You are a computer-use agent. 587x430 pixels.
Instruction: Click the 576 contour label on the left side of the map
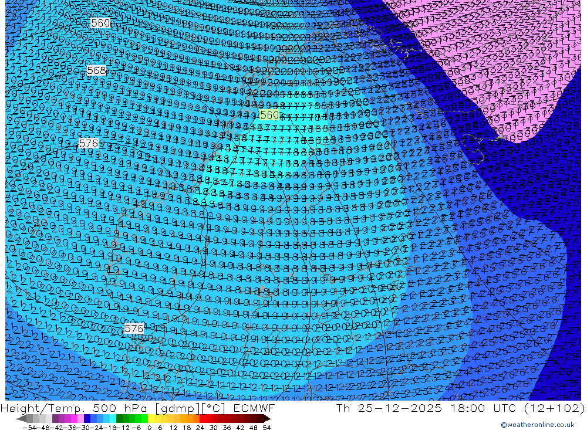tap(89, 143)
